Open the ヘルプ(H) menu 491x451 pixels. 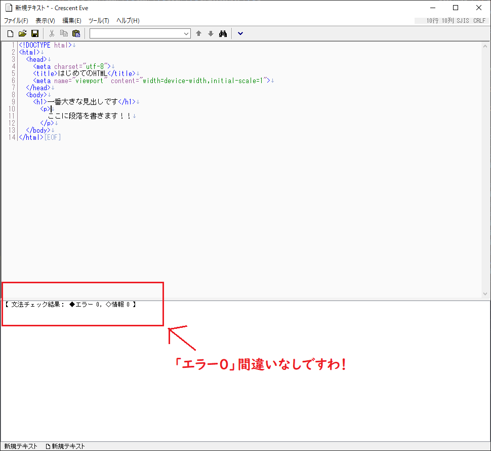click(x=128, y=21)
